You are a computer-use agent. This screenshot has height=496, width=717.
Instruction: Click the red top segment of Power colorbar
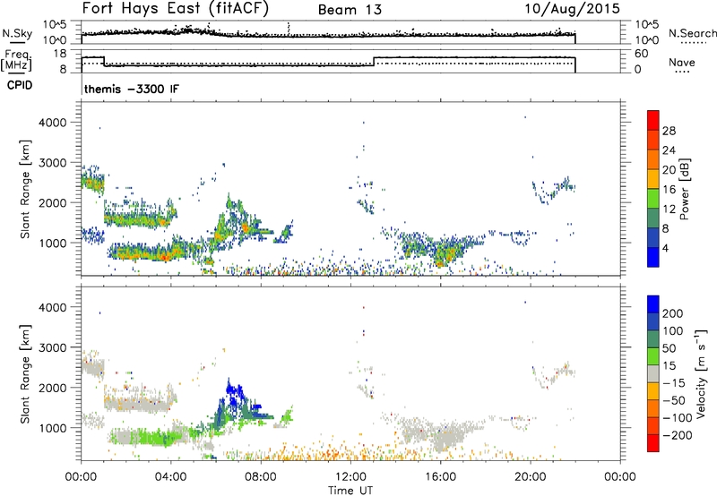pos(653,121)
